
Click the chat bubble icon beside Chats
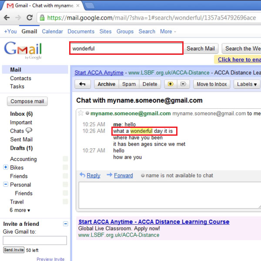(29, 130)
